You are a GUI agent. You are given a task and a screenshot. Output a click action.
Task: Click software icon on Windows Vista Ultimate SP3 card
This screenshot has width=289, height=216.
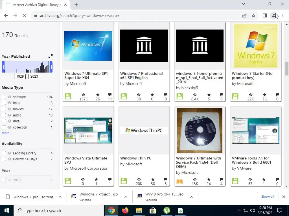coord(68,181)
